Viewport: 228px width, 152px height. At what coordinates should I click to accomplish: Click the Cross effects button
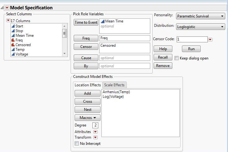pyautogui.click(x=87, y=102)
